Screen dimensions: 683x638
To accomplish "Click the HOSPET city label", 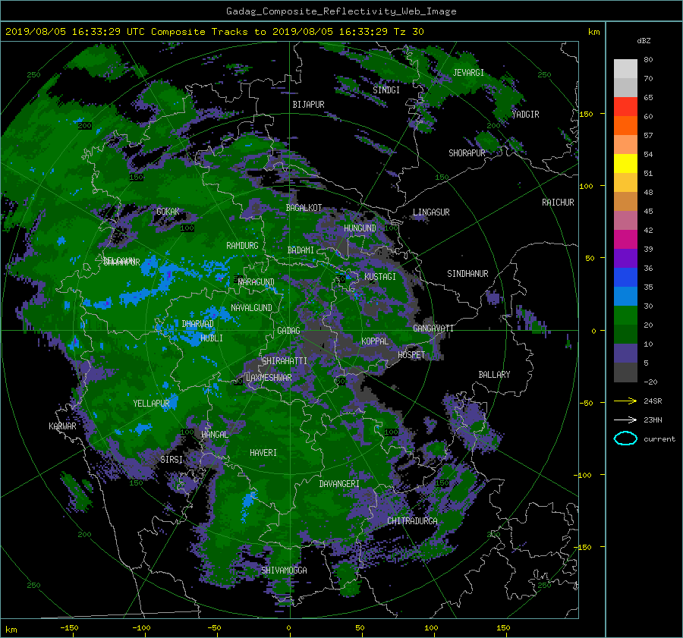I will (411, 355).
